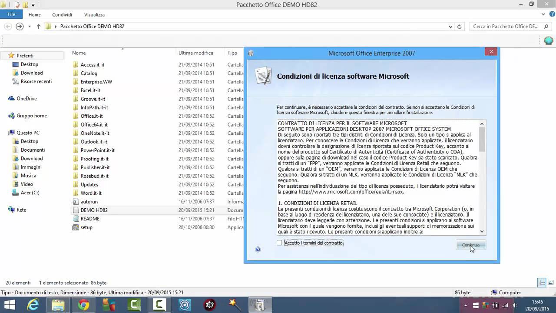556x313 pixels.
Task: Open Internet Explorer from the taskbar
Action: click(33, 305)
